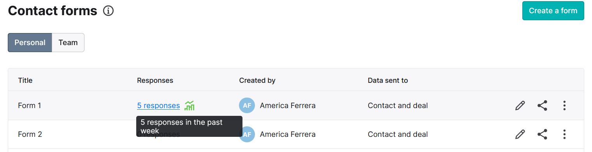
Task: Click the AF avatar in Form 2 row
Action: (247, 135)
